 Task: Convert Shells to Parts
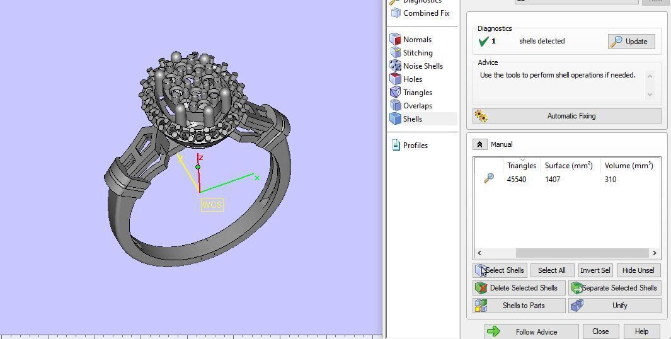520,306
